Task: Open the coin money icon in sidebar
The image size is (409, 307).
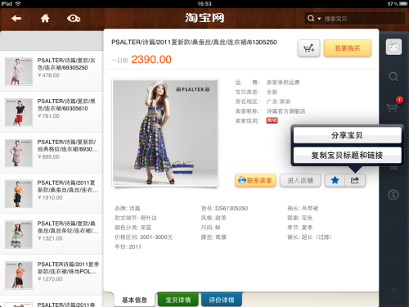Action: [x=393, y=195]
